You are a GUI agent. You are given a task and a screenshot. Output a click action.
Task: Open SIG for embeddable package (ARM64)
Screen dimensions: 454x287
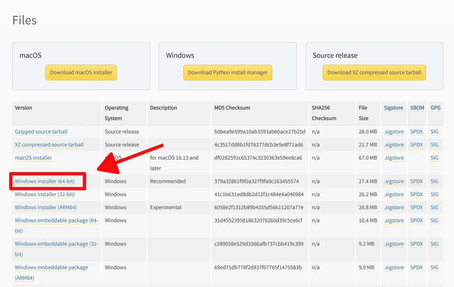(x=434, y=267)
